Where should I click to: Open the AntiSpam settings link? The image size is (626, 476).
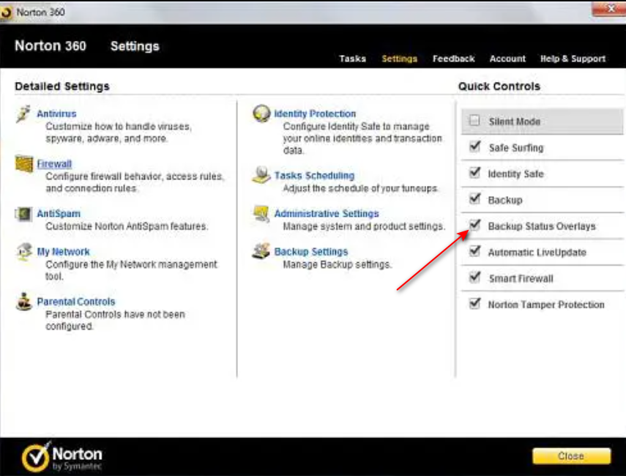click(59, 214)
